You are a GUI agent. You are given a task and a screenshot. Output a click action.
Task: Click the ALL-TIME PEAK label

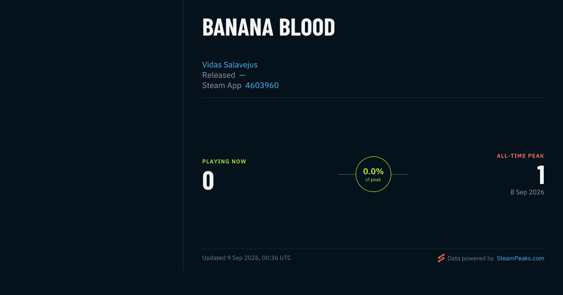[520, 156]
